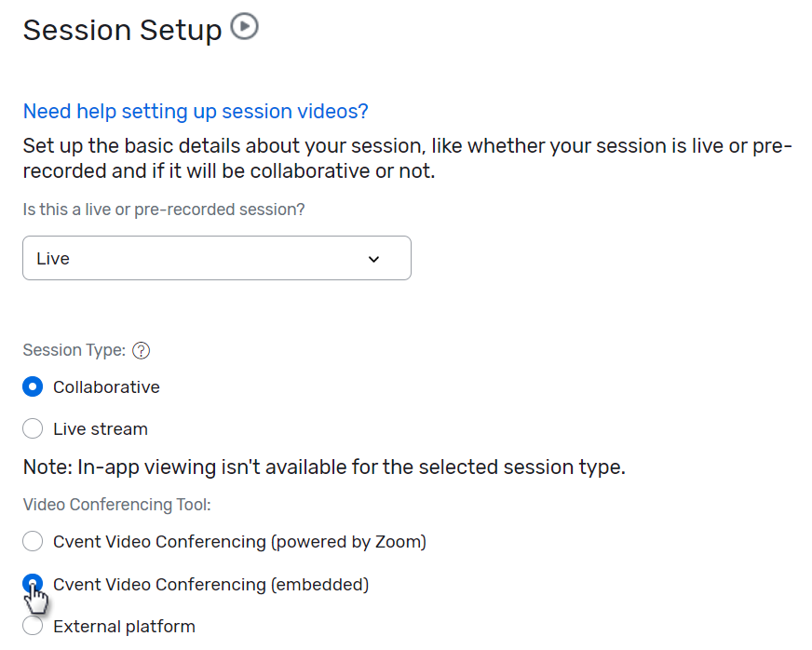
Task: Enable Cvent Video Conferencing embedded option
Action: (33, 585)
